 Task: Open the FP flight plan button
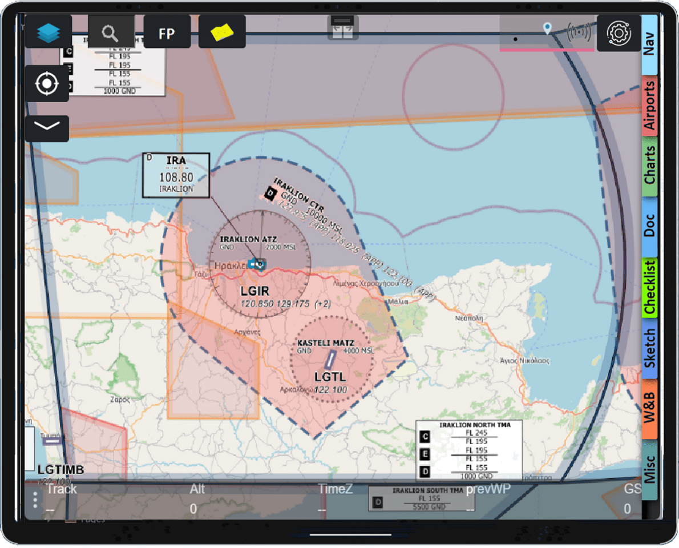pos(167,33)
